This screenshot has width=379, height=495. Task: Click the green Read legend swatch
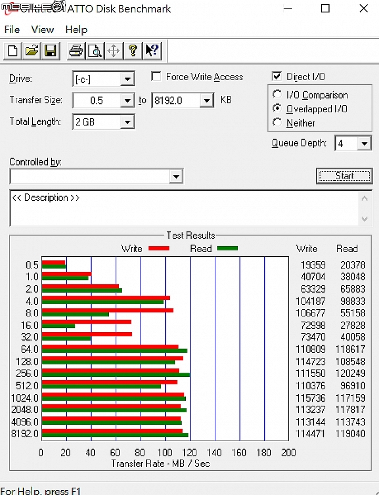click(x=227, y=248)
